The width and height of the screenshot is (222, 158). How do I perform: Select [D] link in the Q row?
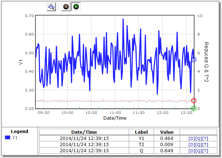pos(191,150)
